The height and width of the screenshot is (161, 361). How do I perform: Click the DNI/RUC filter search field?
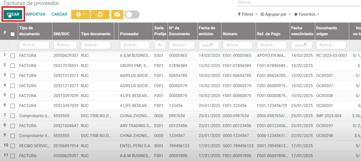pos(65,45)
